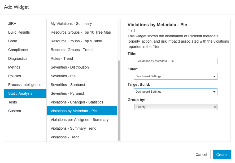Viewport: 235px width, 163px height.
Task: Select the JIRA category
Action: point(25,24)
